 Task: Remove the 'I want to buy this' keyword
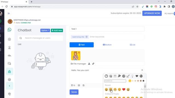click(x=86, y=37)
